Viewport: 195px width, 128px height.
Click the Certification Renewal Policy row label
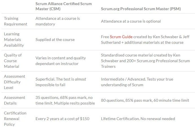pyautogui.click(x=15, y=119)
